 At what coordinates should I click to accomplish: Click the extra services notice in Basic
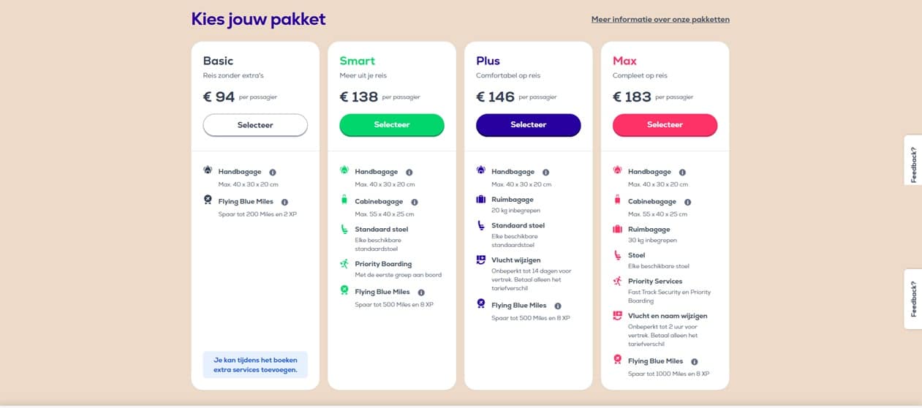click(255, 365)
